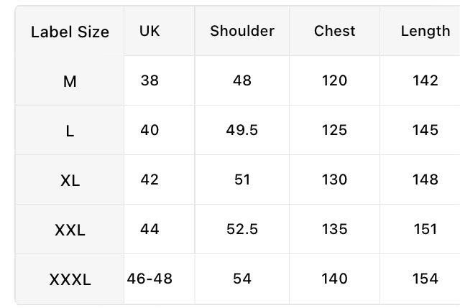460x308 pixels.
Task: Click the UK column header
Action: tap(149, 31)
